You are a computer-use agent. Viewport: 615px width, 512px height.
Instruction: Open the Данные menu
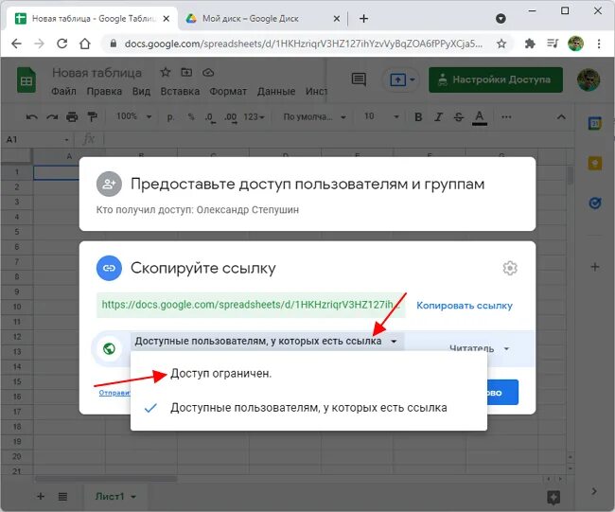(276, 92)
